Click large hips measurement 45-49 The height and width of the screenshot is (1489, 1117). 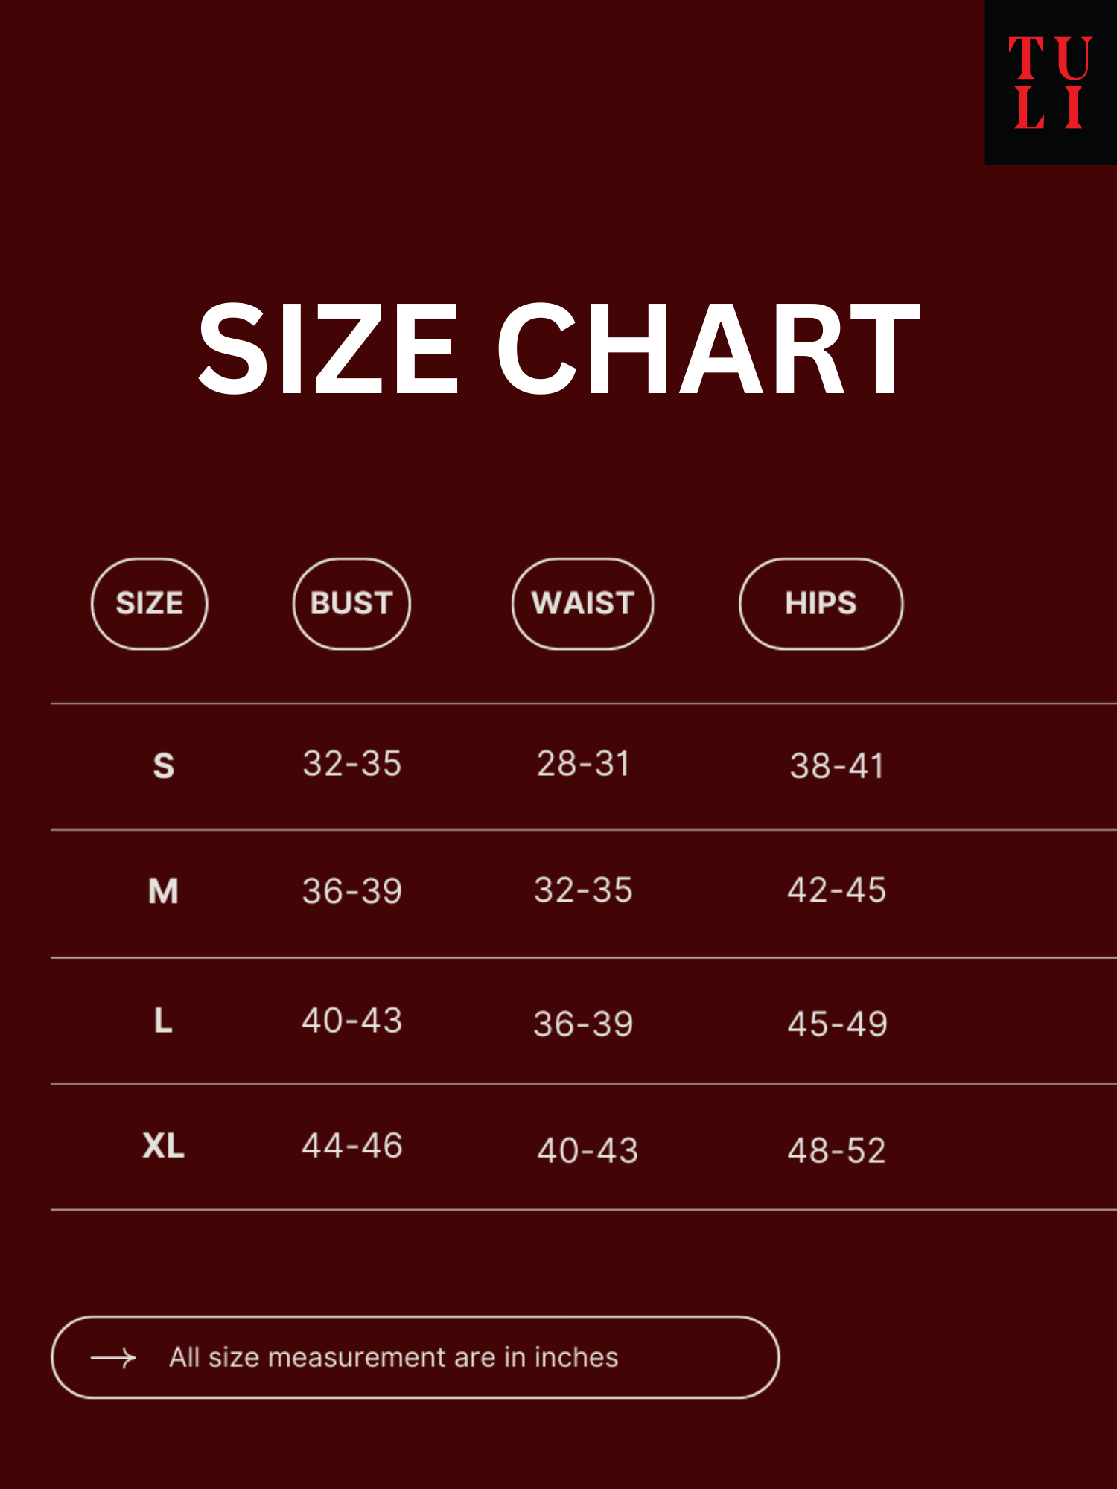838,1024
